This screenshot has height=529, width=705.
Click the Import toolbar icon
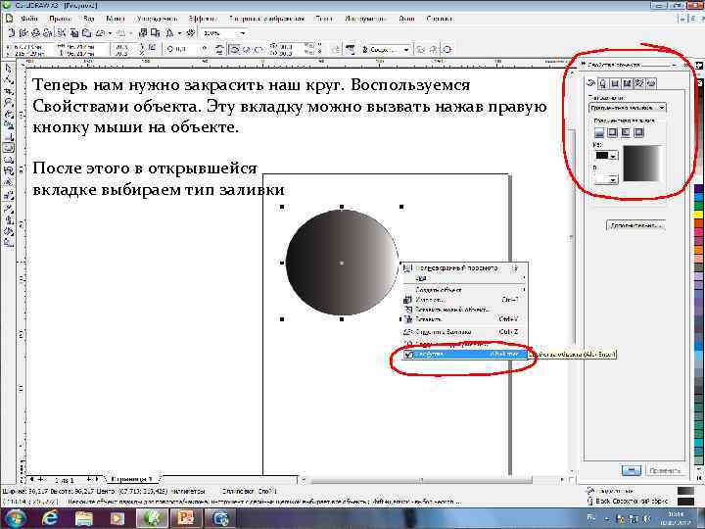click(x=143, y=33)
